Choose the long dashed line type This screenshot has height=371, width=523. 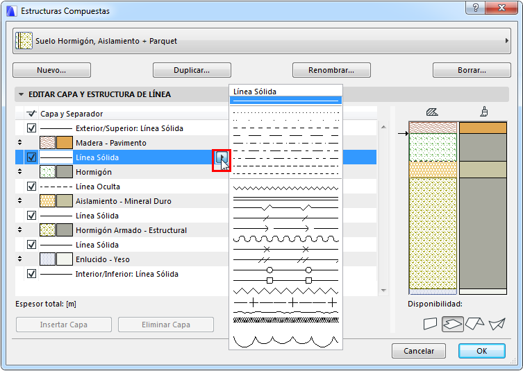285,135
